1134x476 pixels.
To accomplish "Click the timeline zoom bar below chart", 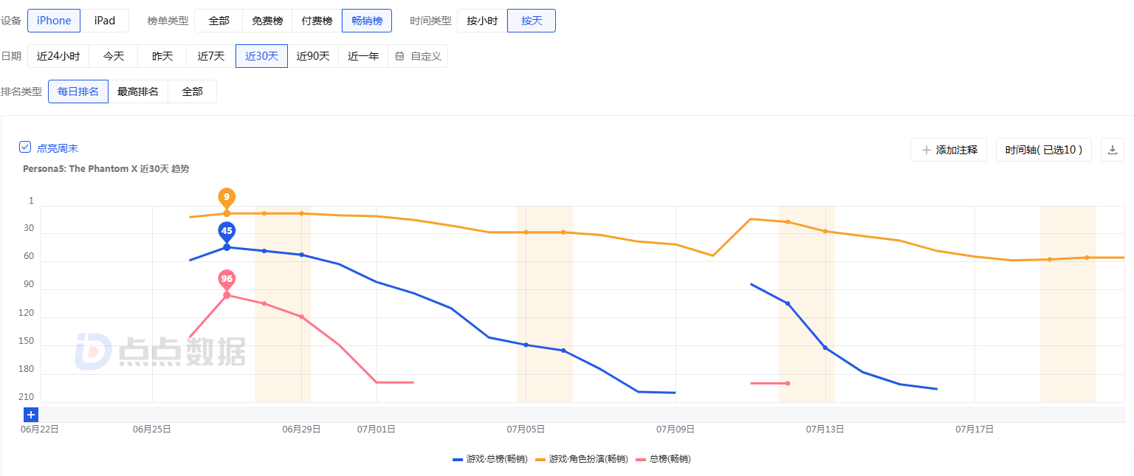I will tap(576, 415).
